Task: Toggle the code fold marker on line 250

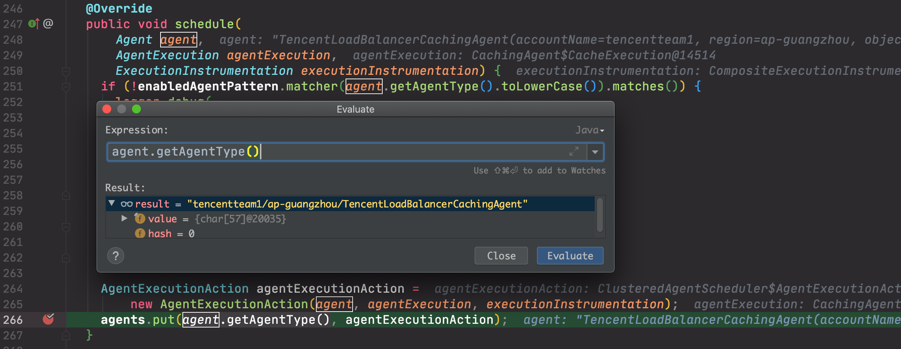Action: [66, 71]
